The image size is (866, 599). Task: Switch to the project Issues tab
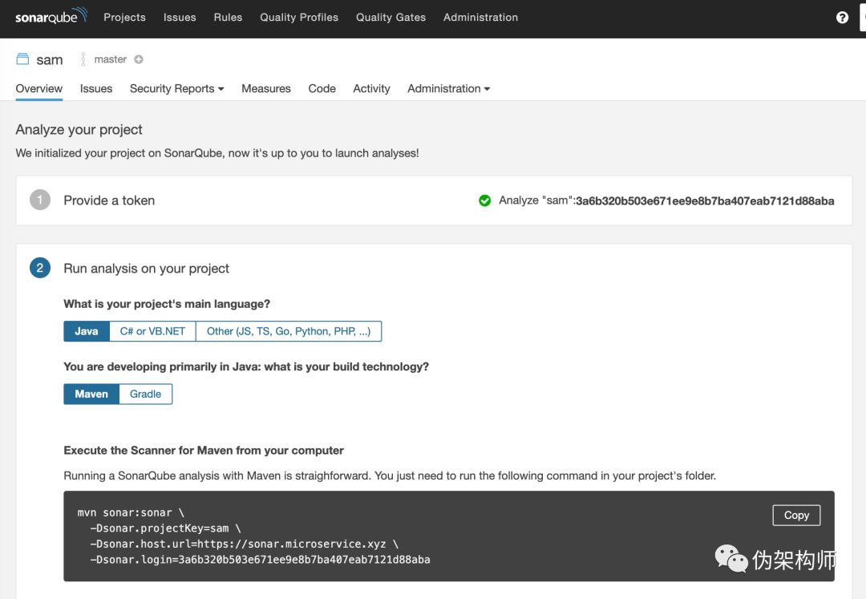(96, 88)
